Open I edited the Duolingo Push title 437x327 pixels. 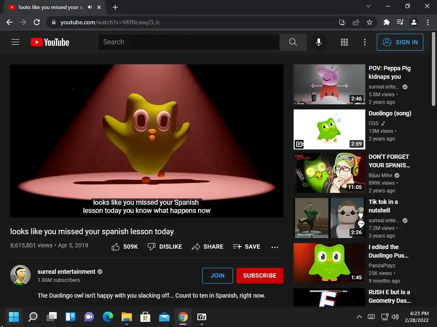(x=388, y=251)
